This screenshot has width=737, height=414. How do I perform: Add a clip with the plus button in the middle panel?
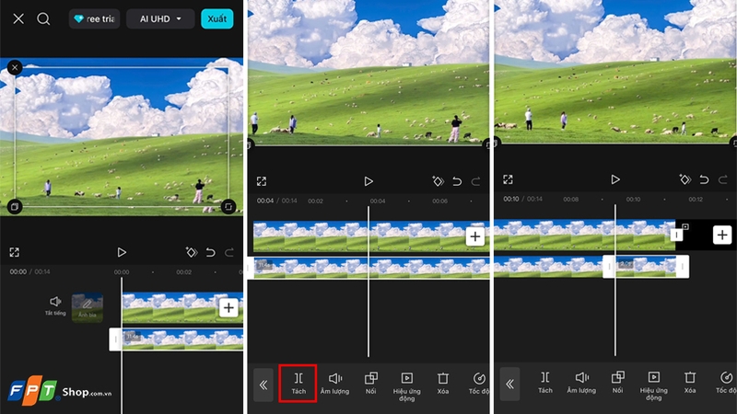(475, 236)
